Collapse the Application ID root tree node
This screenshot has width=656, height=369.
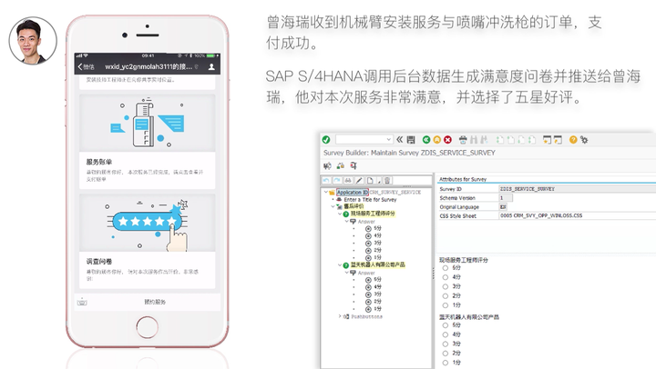(326, 192)
